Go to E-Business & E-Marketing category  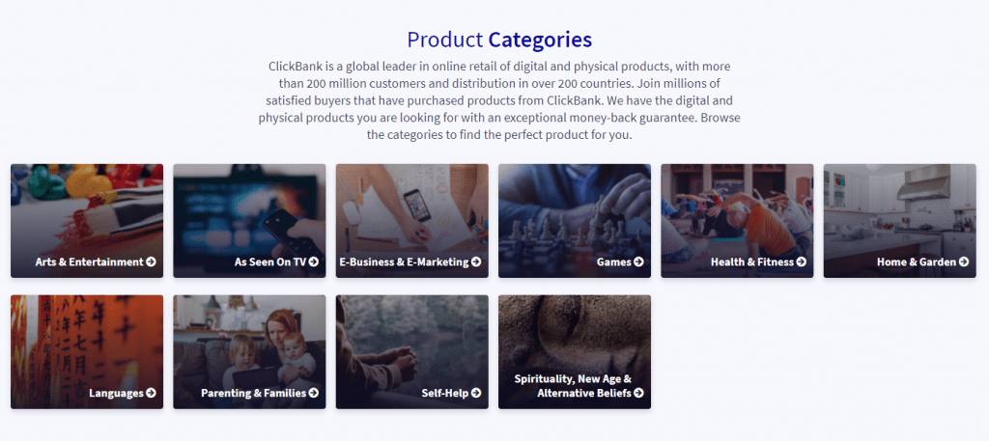click(404, 262)
